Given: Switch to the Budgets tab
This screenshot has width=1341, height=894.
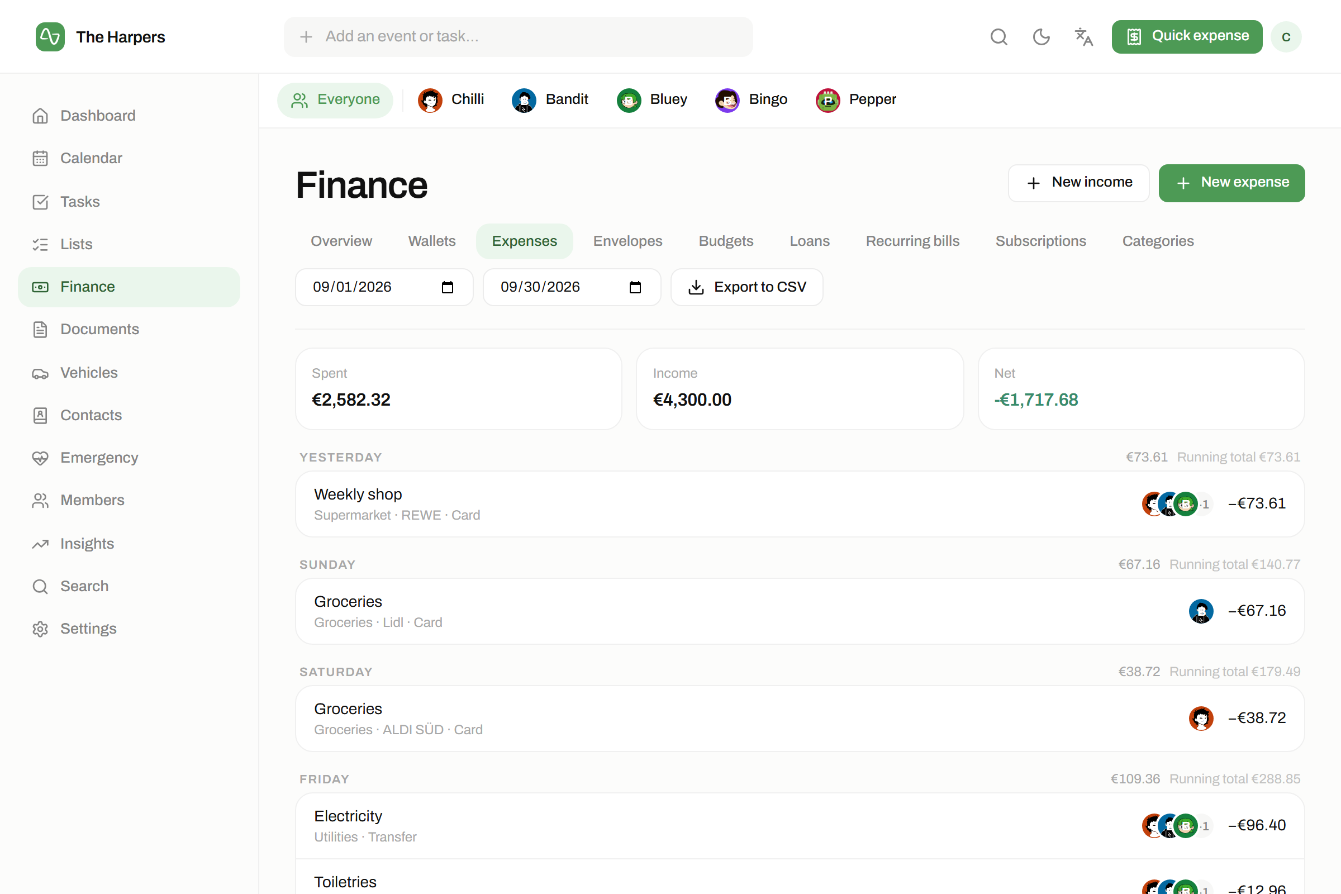Looking at the screenshot, I should 726,241.
